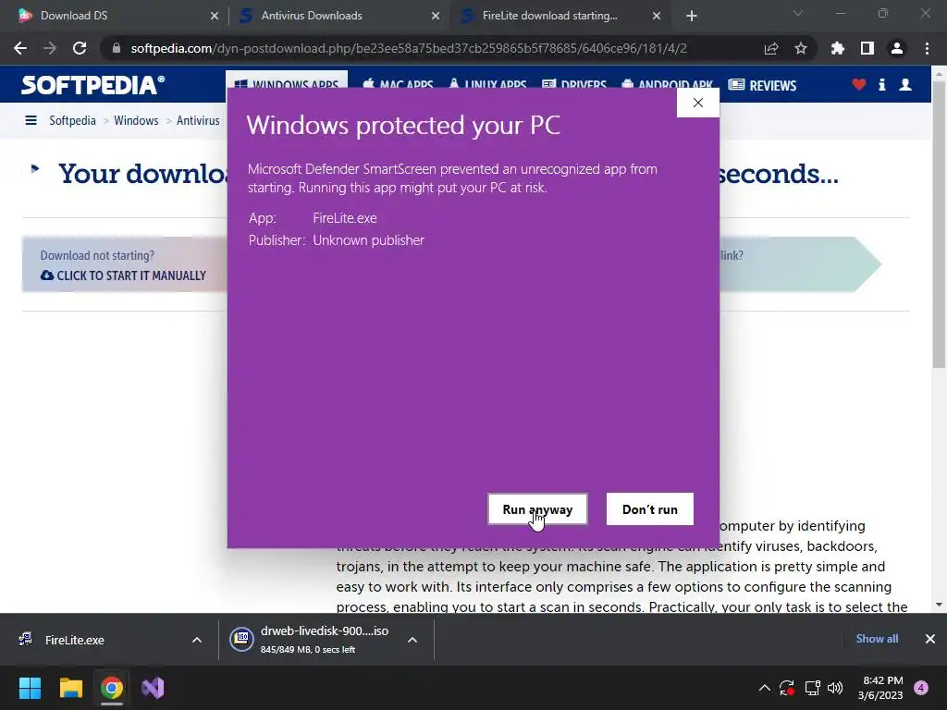Go back to the previous page
Screen dimensions: 947x710
[x=20, y=48]
